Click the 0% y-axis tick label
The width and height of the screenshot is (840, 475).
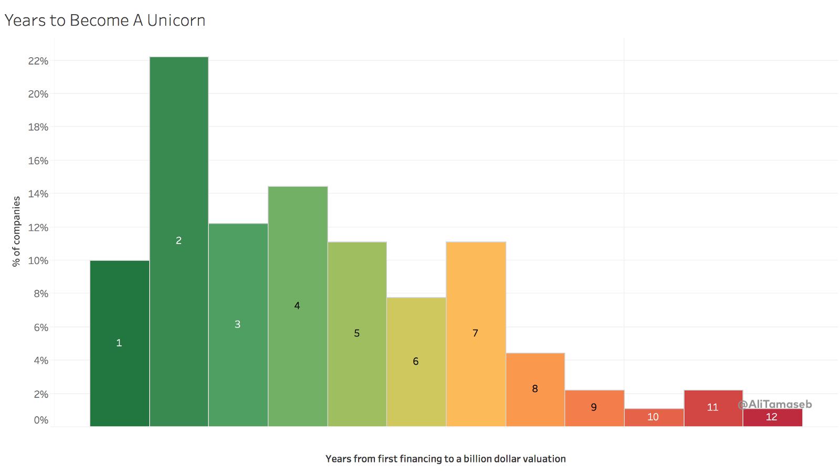coord(40,420)
